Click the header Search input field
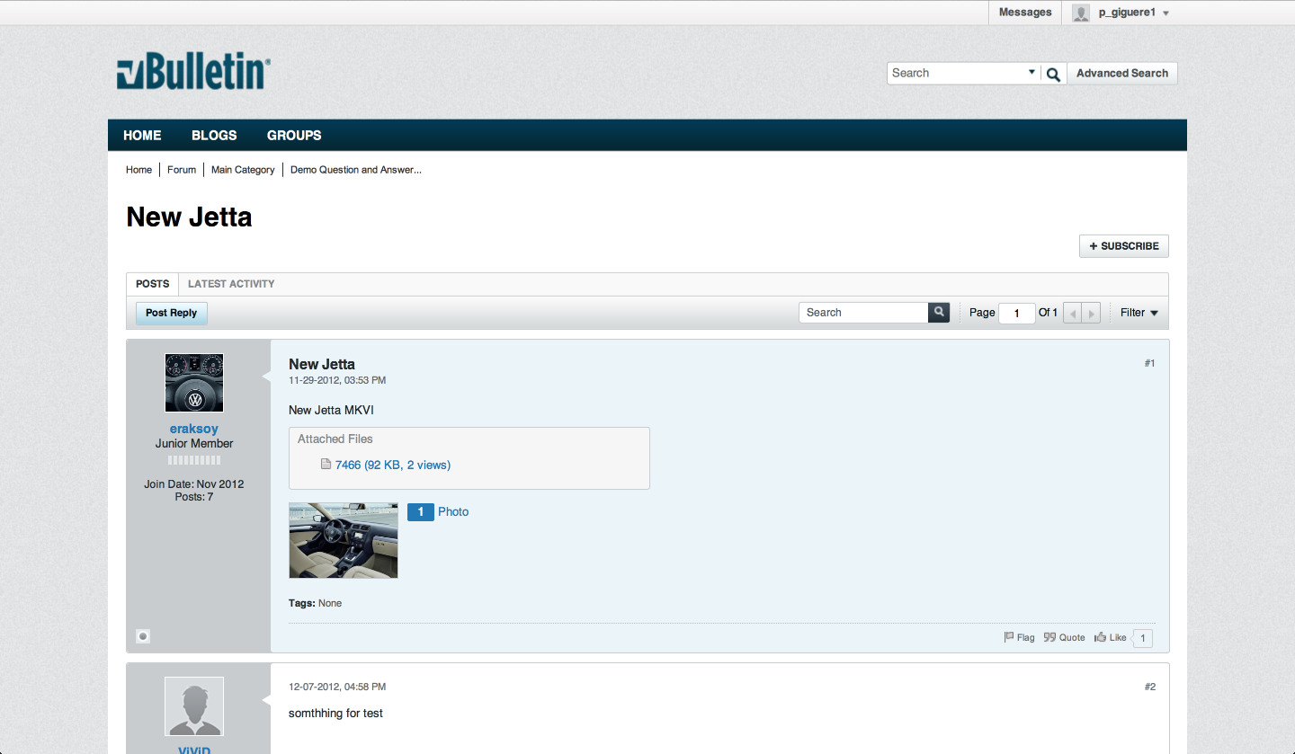The image size is (1295, 754). point(957,74)
